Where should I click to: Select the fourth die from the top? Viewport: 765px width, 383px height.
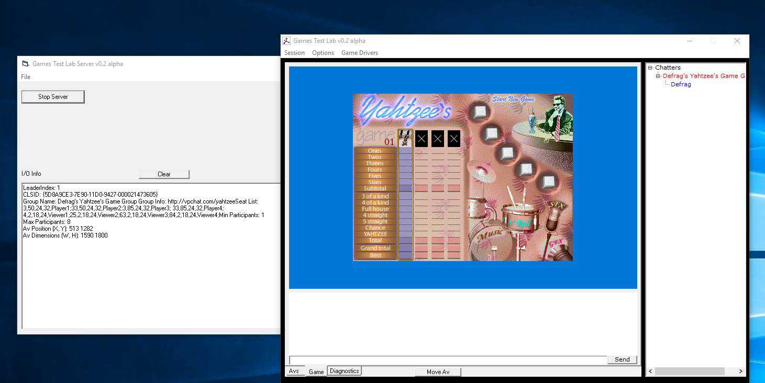tap(526, 170)
